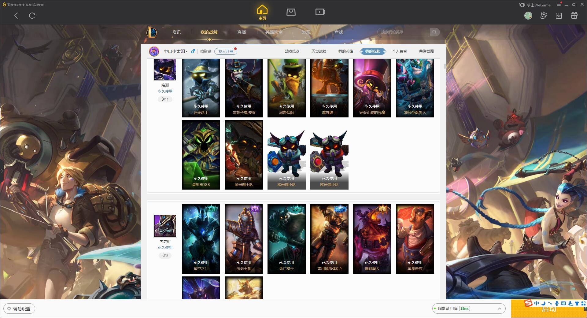Open the 单身贵族 skin card

[x=415, y=239]
